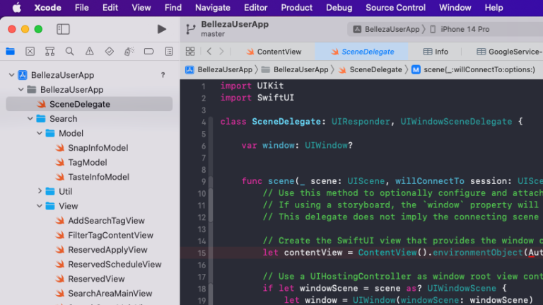Run the project with the play button
543x305 pixels.
point(162,29)
